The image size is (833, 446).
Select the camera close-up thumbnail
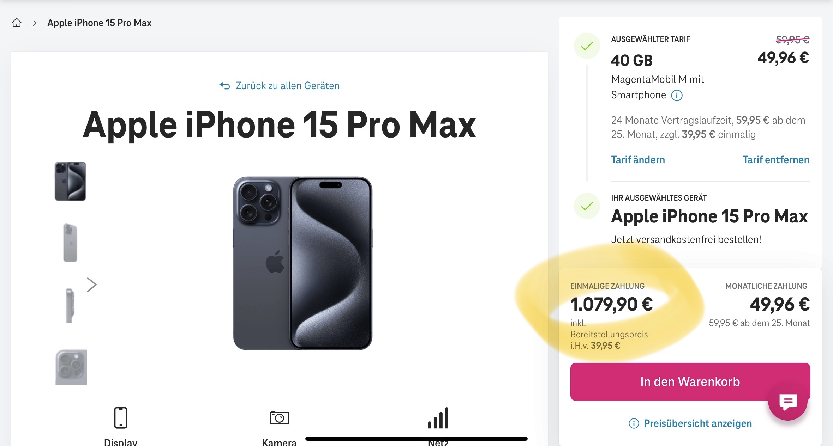pos(71,367)
